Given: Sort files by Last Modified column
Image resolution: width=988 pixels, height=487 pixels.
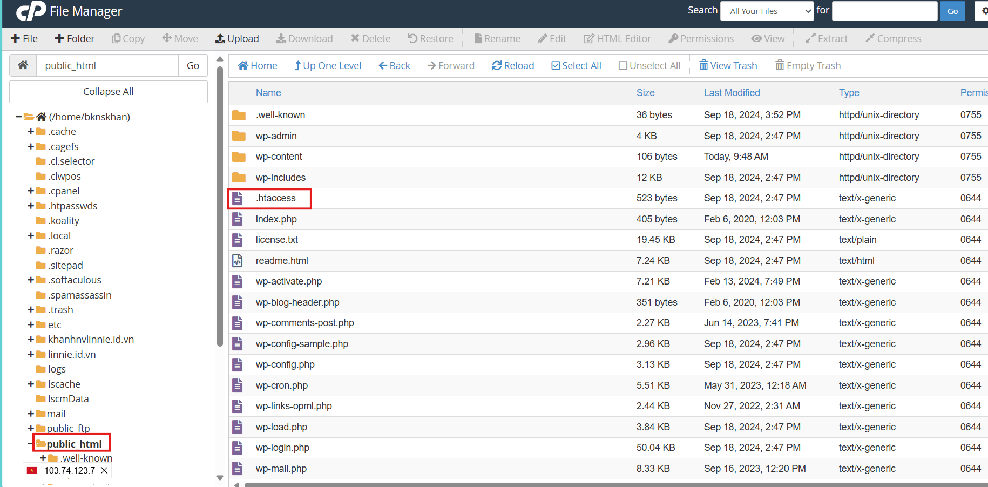Looking at the screenshot, I should point(732,93).
